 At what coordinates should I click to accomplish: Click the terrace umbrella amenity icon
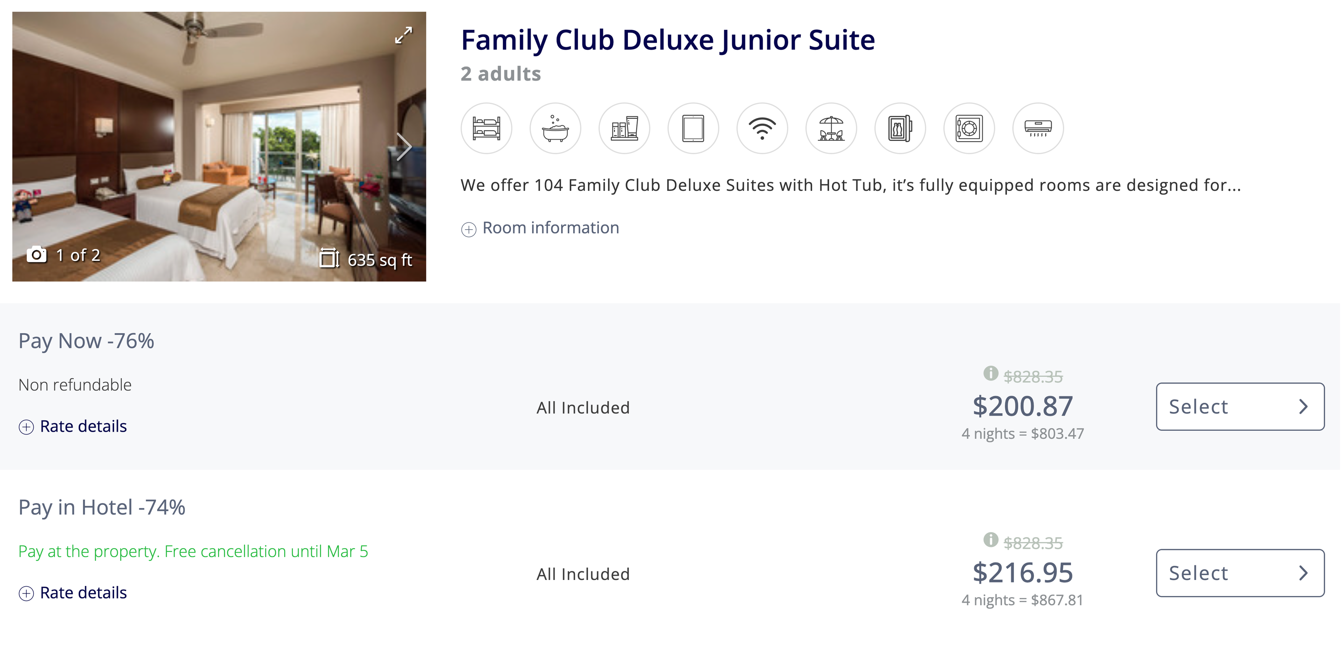click(831, 128)
